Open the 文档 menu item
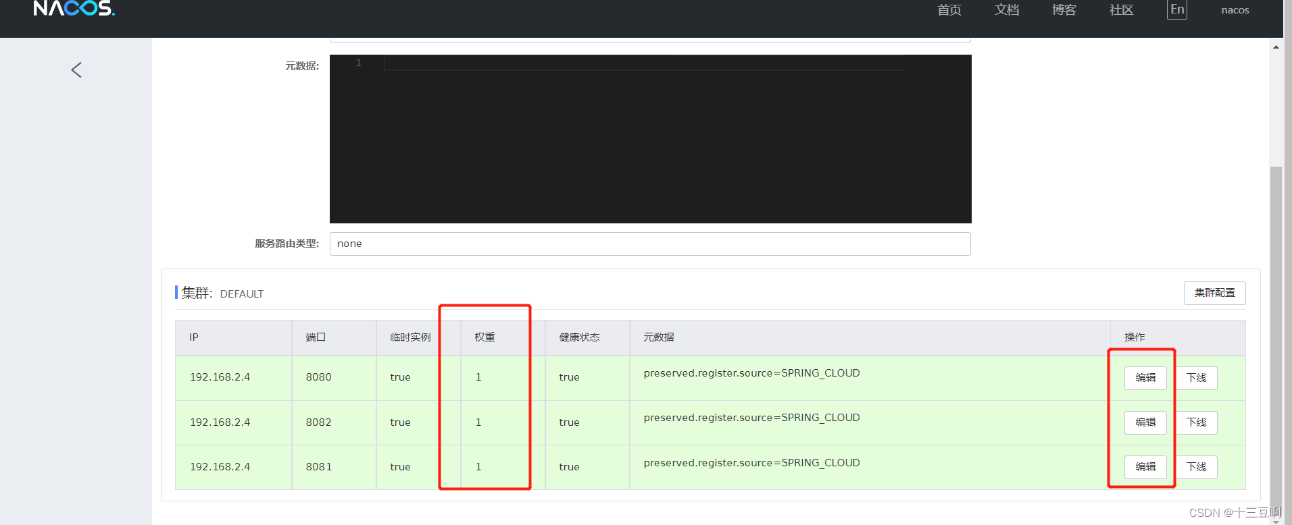 click(x=1007, y=9)
